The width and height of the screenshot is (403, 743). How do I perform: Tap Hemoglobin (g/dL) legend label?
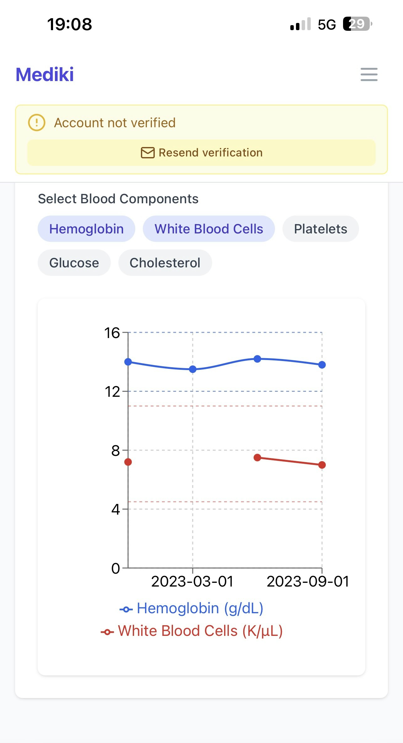200,608
